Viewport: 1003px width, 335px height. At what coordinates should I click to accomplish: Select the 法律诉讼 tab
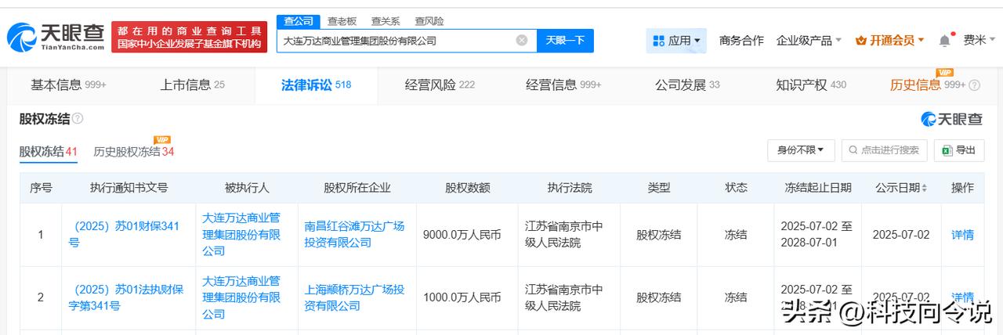316,85
